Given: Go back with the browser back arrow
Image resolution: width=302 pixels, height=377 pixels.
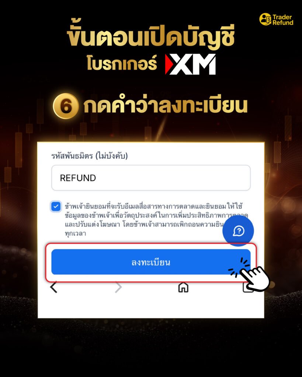Looking at the screenshot, I should pyautogui.click(x=54, y=287).
